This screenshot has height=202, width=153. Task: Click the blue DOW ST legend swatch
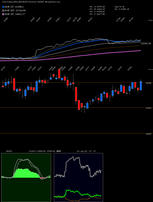tap(3, 7)
